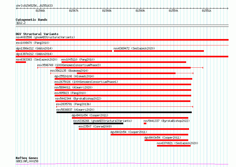Image resolution: width=236 pixels, height=167 pixels.
Task: Click the red dgv8401n54 variant bar
Action: [x=130, y=118]
